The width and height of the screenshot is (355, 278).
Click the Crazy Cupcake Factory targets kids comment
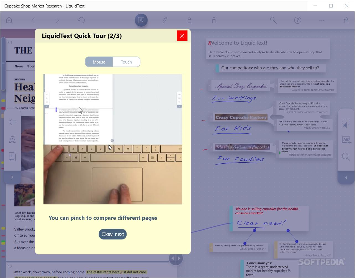tap(303, 107)
